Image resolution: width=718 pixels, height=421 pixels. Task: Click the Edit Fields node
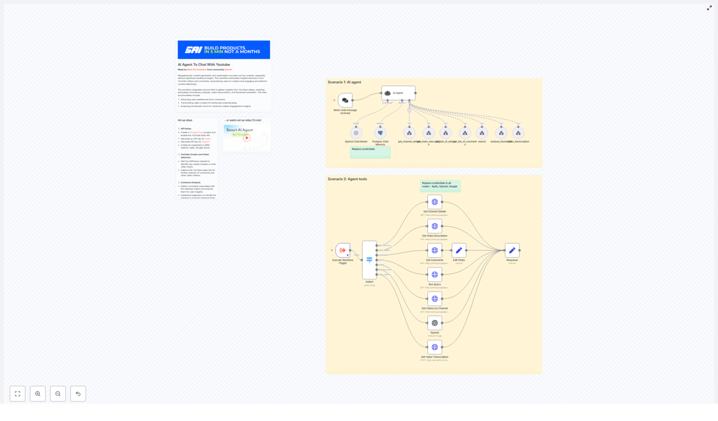(459, 250)
